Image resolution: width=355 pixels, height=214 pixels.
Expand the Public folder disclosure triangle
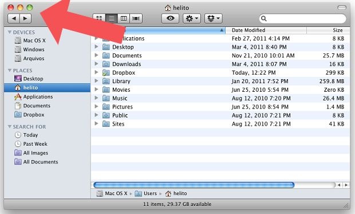click(x=96, y=115)
